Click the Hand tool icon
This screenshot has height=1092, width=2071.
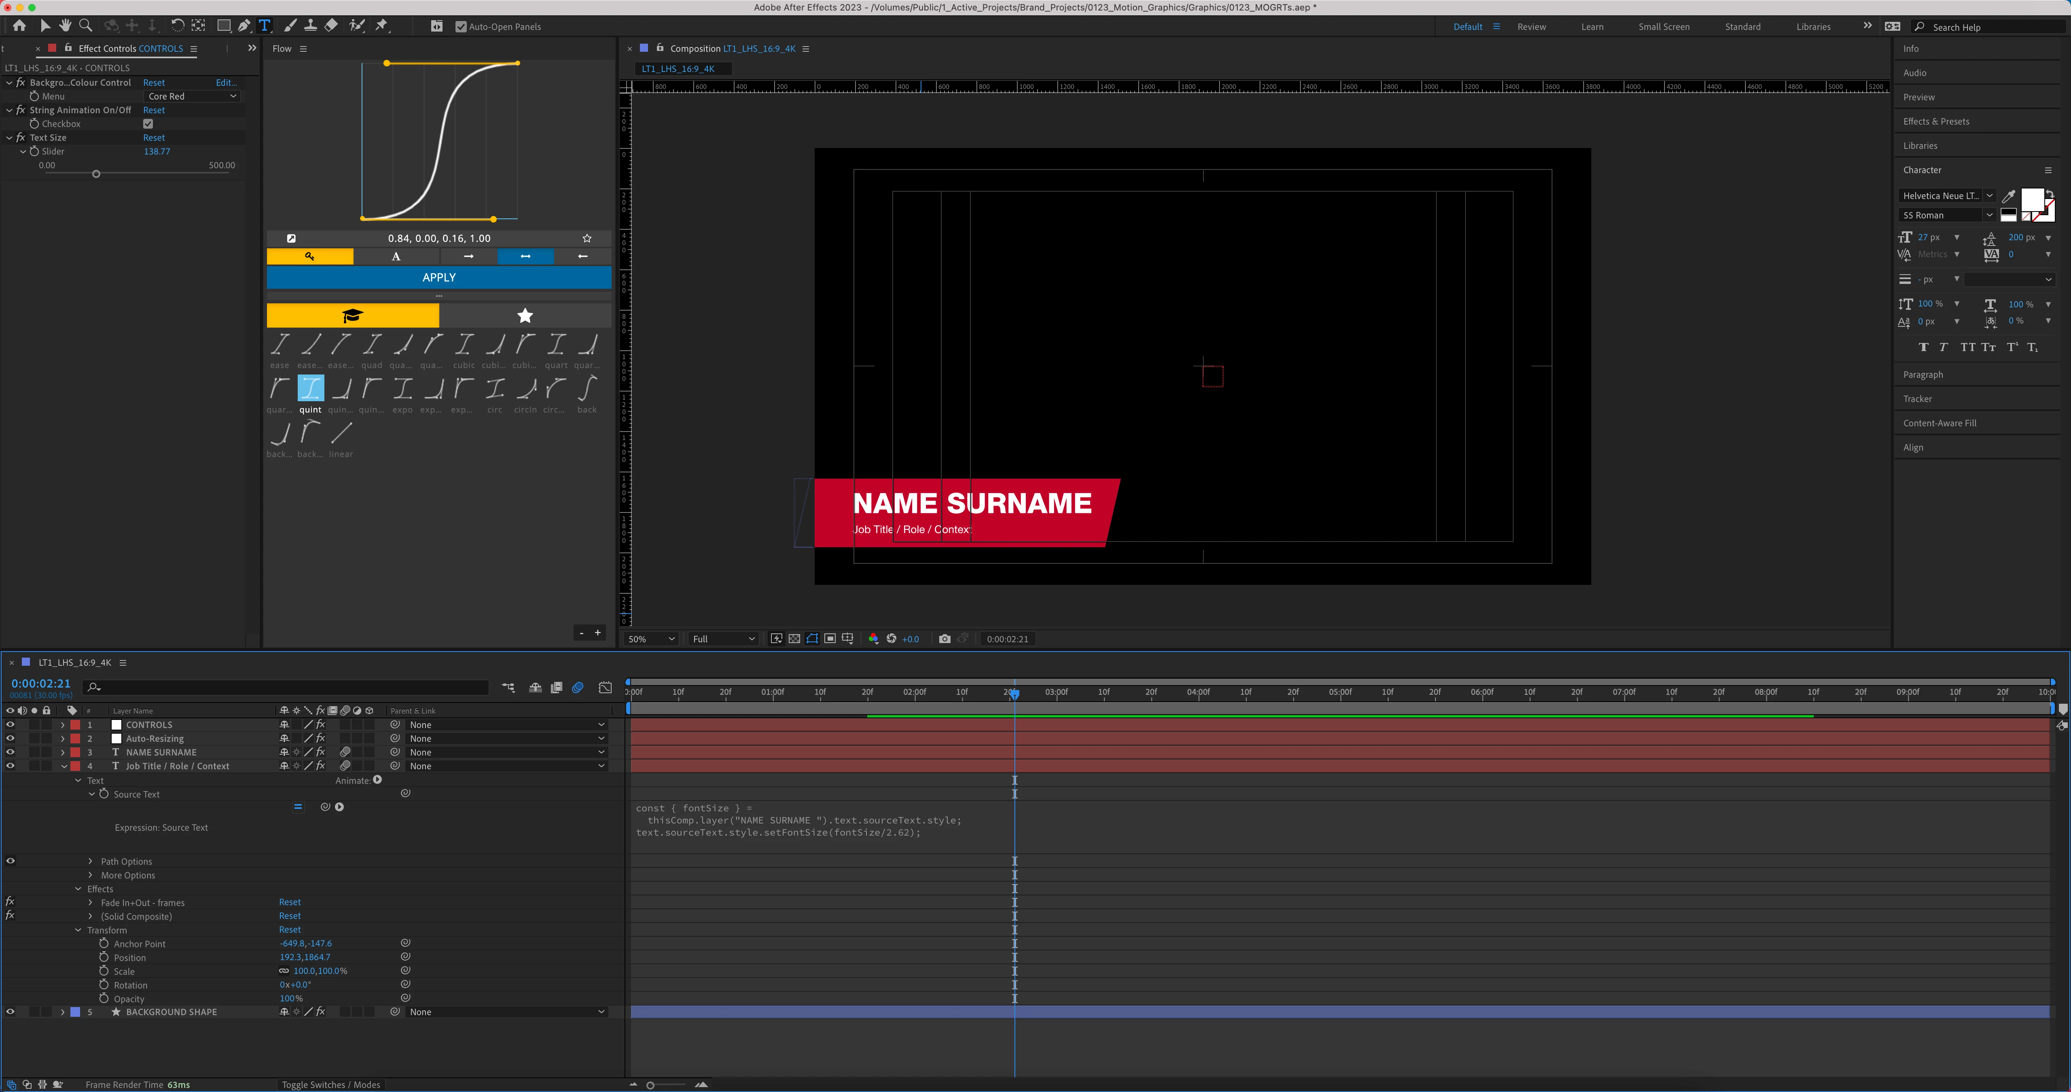click(x=65, y=26)
